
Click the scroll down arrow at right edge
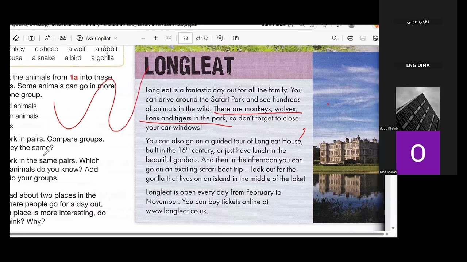pos(393,228)
